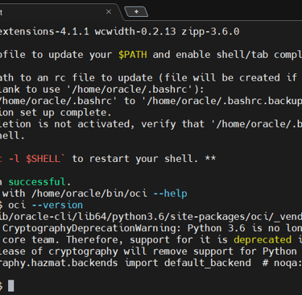Click the blue '--help' option text
302x295 pixels.
pyautogui.click(x=170, y=193)
